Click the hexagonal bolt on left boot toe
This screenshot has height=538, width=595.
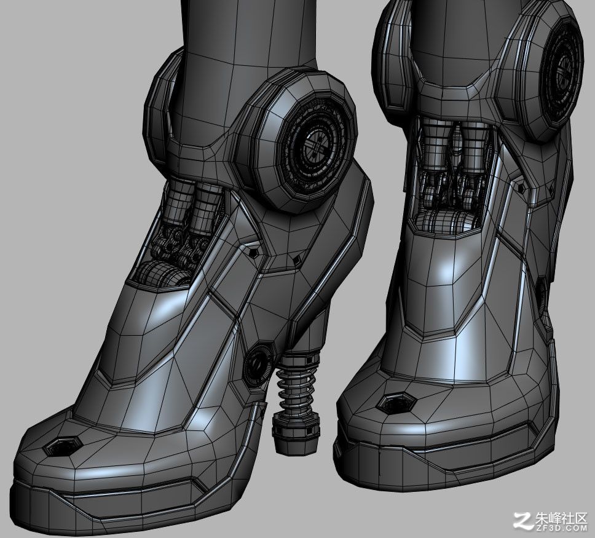point(62,446)
